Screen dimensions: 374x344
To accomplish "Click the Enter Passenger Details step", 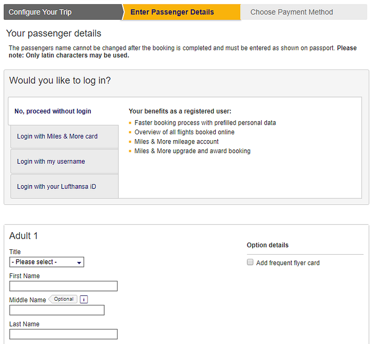I will point(181,12).
